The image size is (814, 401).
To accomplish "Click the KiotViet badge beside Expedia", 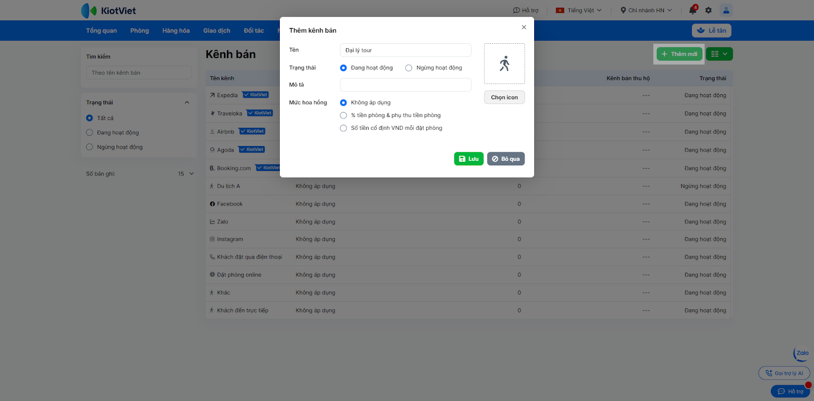I will tap(255, 95).
